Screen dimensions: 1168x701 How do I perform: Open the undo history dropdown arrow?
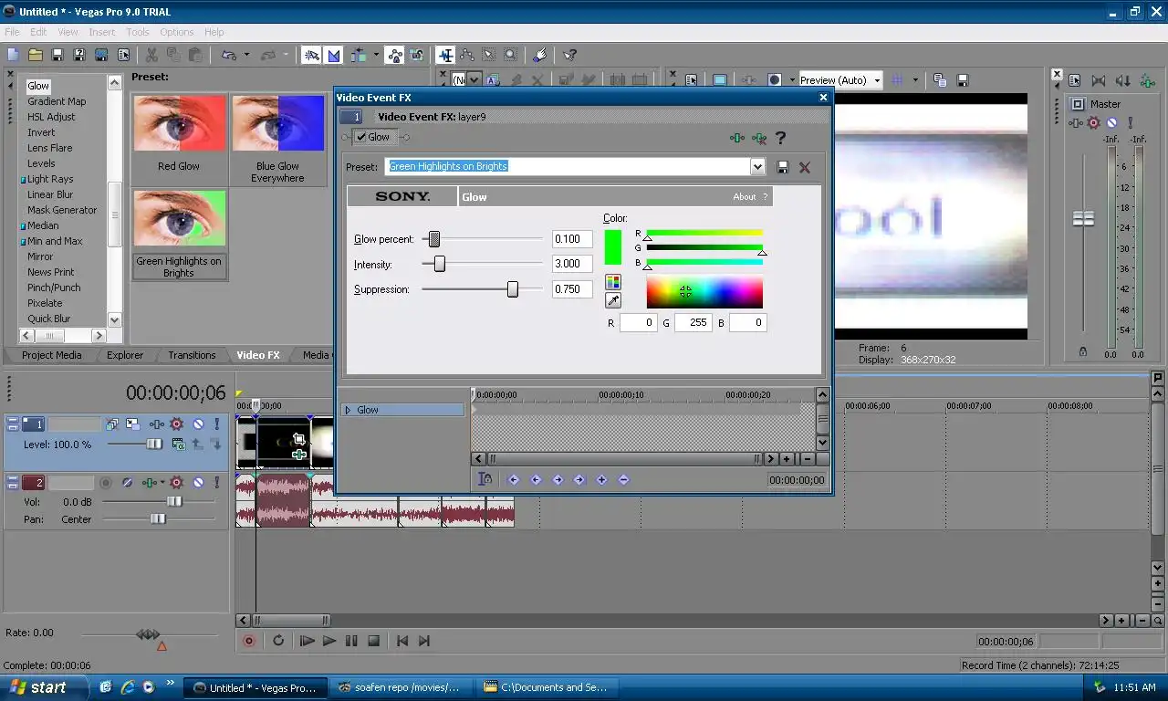[x=246, y=55]
